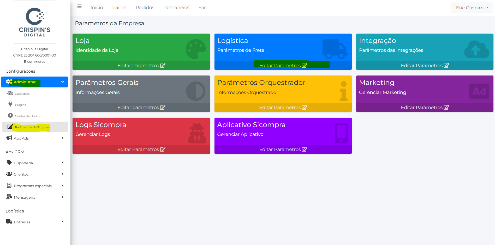The image size is (495, 245).
Task: Click the Programas especiais badge icon
Action: click(x=9, y=185)
